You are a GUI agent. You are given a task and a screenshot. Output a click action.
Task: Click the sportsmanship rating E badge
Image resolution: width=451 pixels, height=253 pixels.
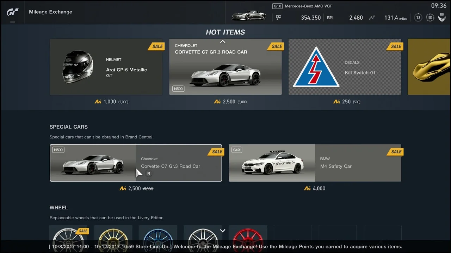pos(430,18)
